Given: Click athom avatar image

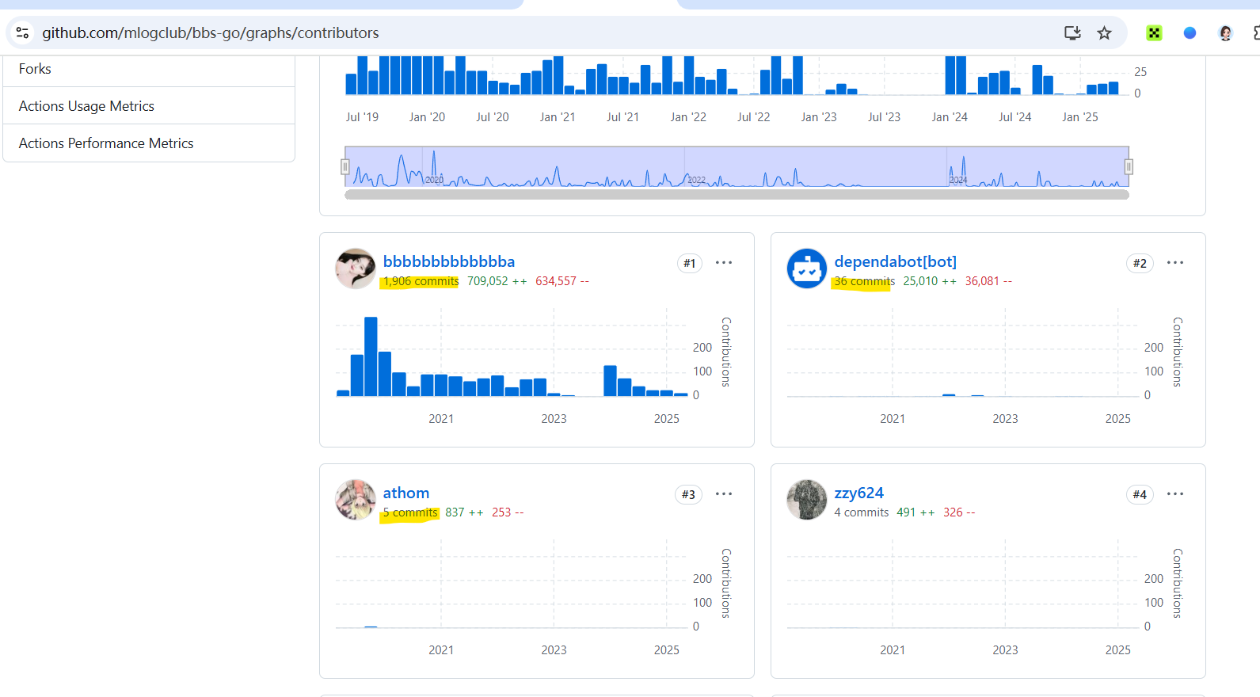Looking at the screenshot, I should [356, 500].
